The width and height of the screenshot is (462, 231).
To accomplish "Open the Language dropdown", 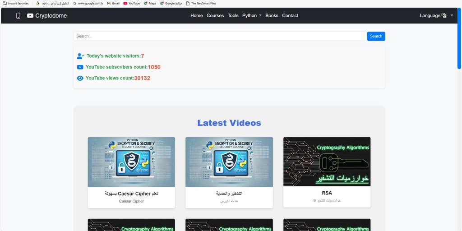I will [x=436, y=16].
